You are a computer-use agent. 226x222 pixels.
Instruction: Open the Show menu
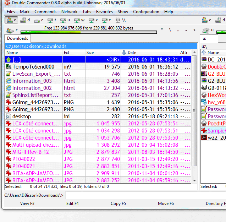click(123, 12)
